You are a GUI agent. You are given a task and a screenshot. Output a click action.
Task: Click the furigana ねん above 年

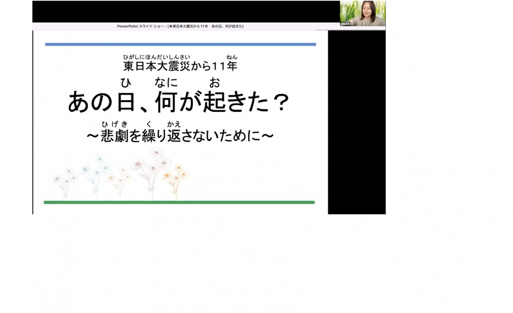(232, 57)
